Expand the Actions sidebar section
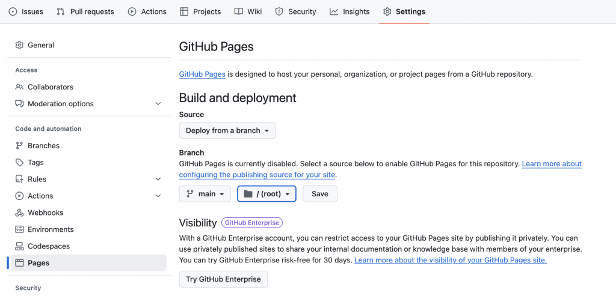 click(158, 196)
